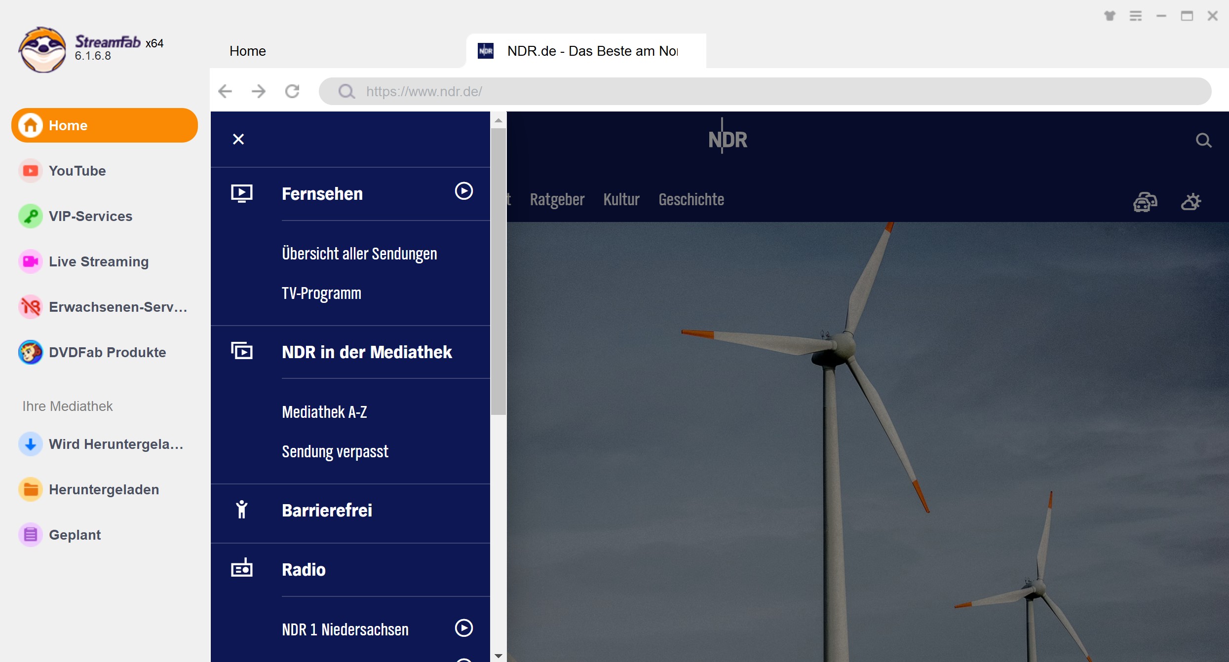
Task: View Wird Heruntergeladen downloads
Action: point(104,443)
